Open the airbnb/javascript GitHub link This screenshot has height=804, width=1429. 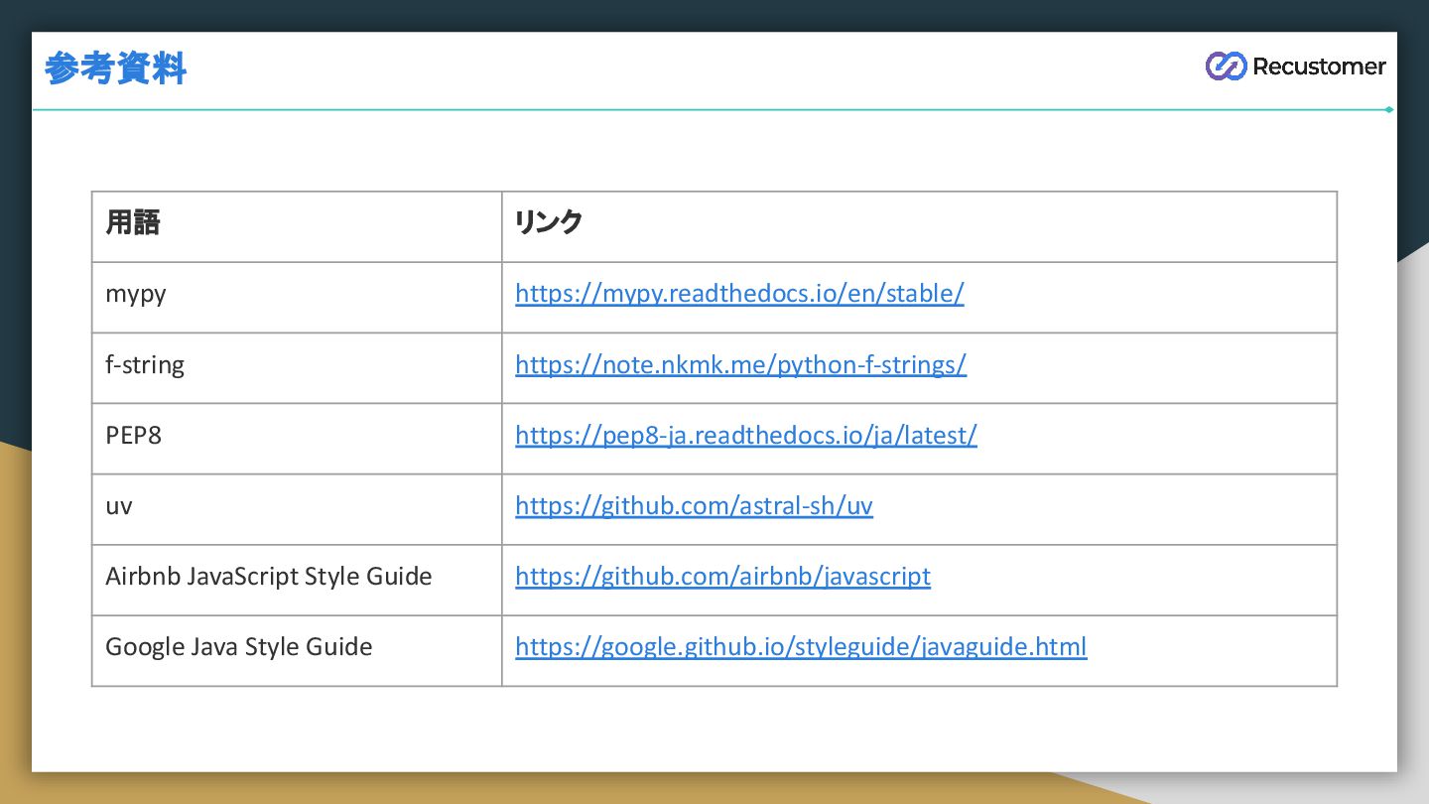(722, 576)
